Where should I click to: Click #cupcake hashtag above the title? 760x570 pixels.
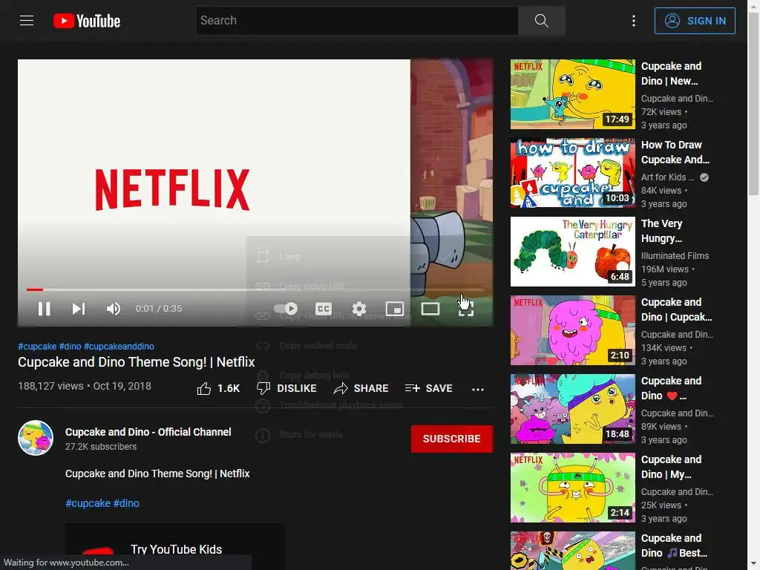[x=37, y=347]
